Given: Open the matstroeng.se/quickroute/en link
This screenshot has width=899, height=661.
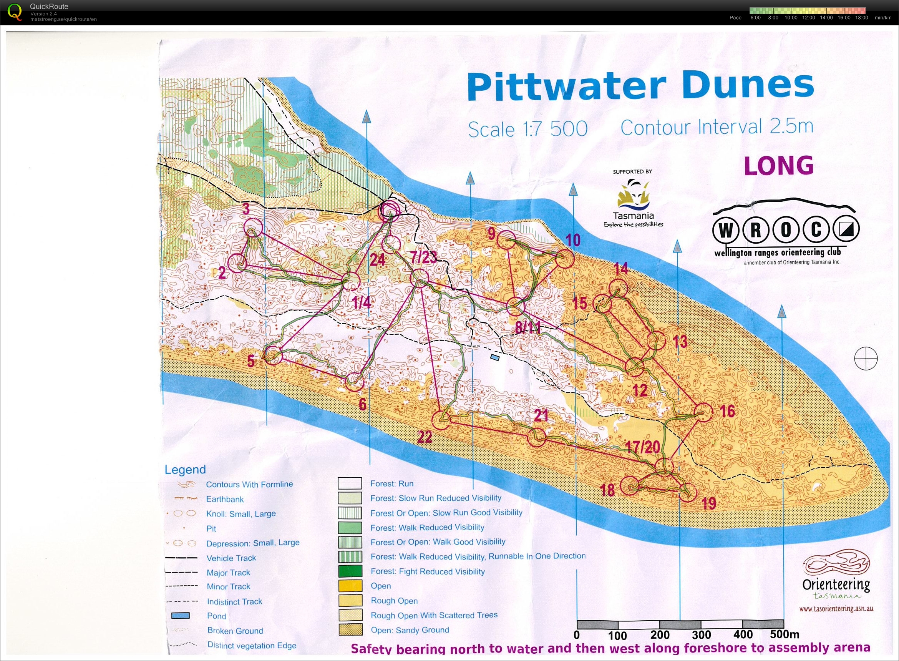Looking at the screenshot, I should coord(63,19).
